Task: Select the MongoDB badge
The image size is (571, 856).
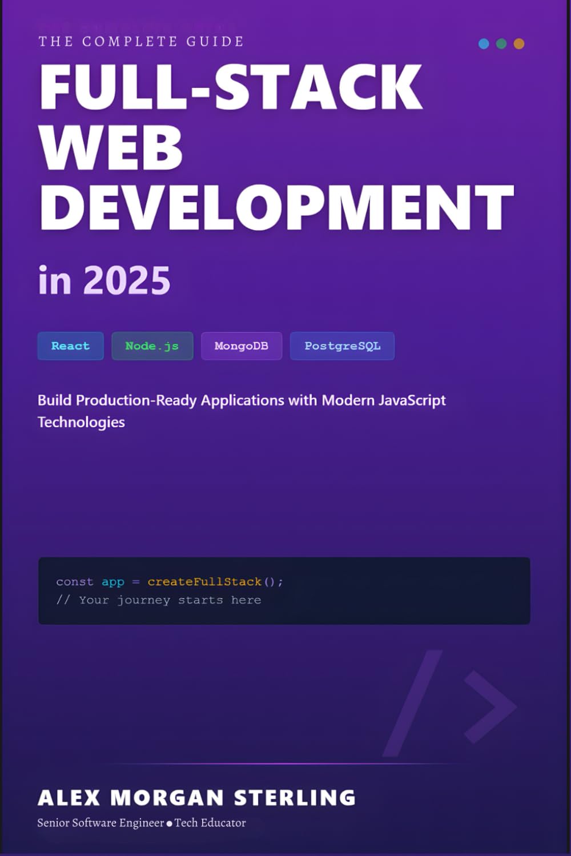Action: pos(242,345)
